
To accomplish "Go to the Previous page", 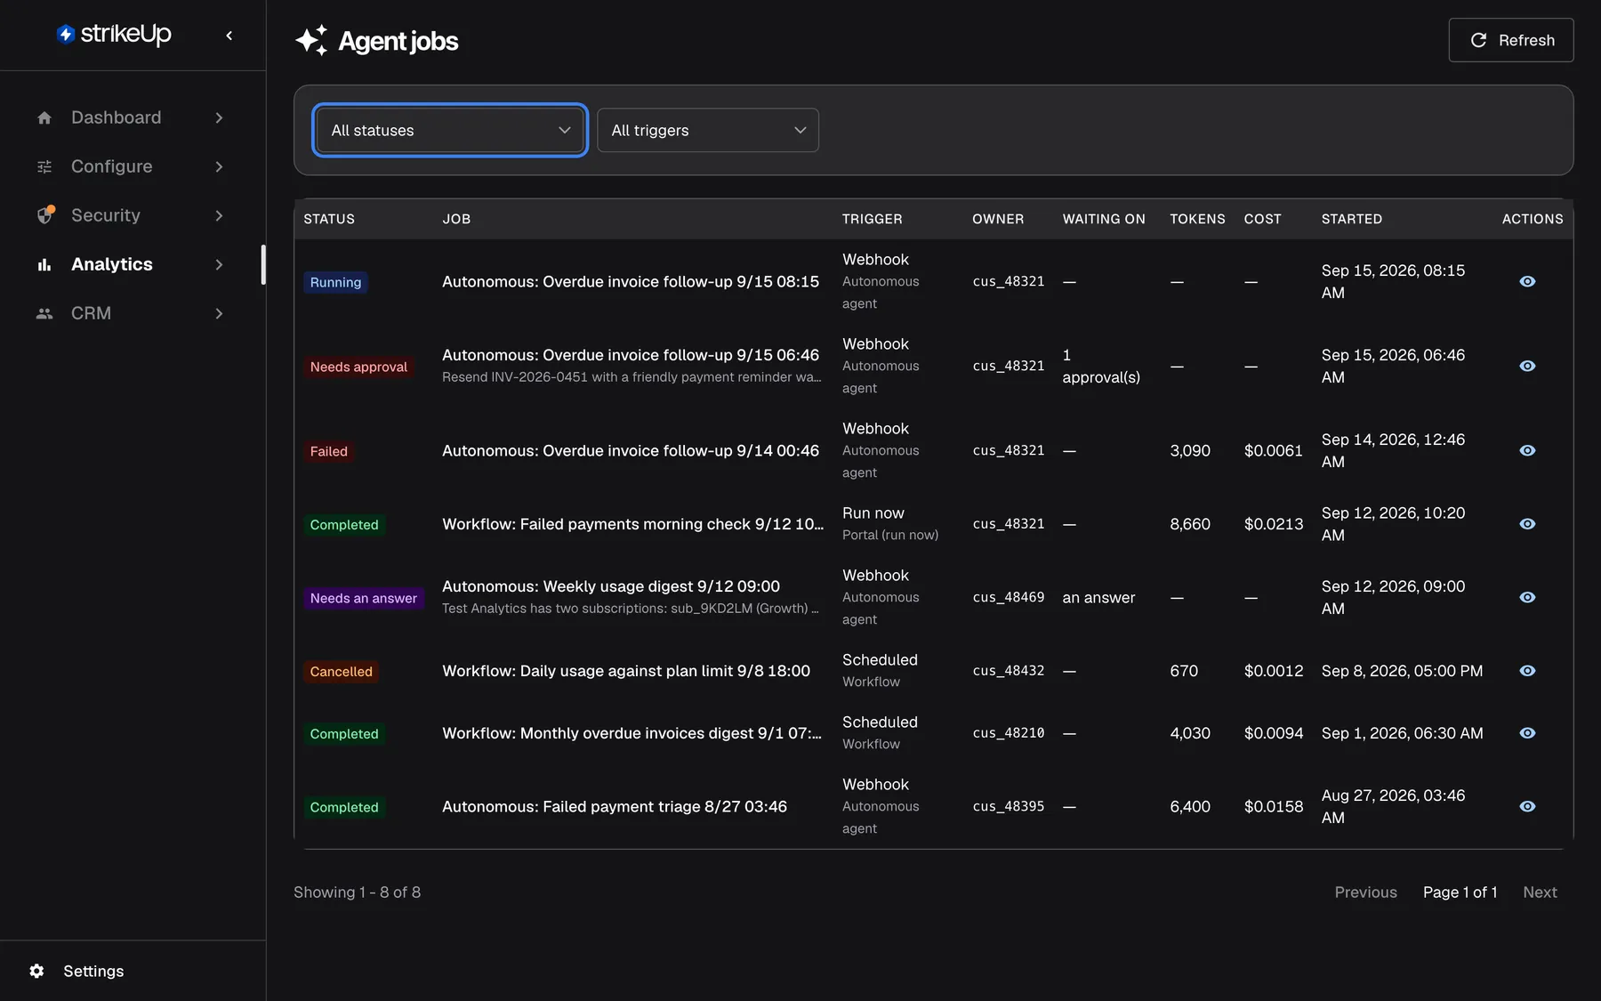I will (x=1365, y=892).
